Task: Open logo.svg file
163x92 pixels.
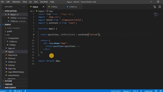Action: click(x=12, y=69)
